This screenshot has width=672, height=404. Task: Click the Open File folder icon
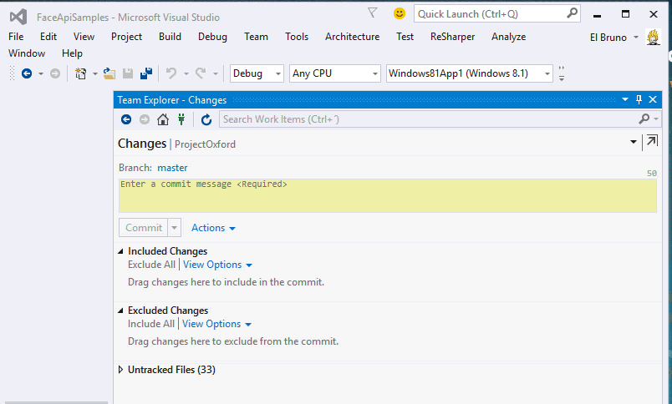click(109, 73)
